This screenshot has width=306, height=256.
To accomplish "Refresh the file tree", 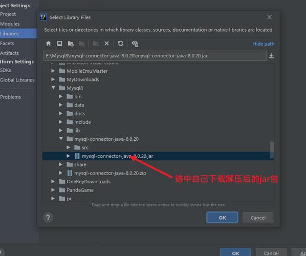I will pos(121,44).
